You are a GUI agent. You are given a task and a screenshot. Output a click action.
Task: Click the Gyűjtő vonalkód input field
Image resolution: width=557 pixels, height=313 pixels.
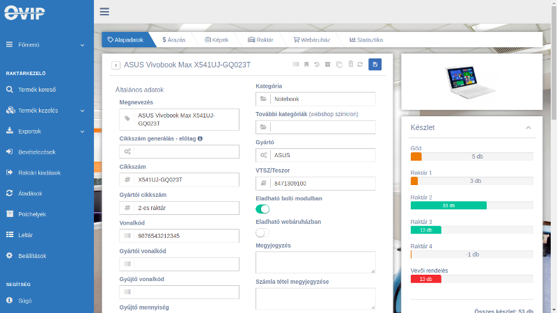[x=179, y=292]
